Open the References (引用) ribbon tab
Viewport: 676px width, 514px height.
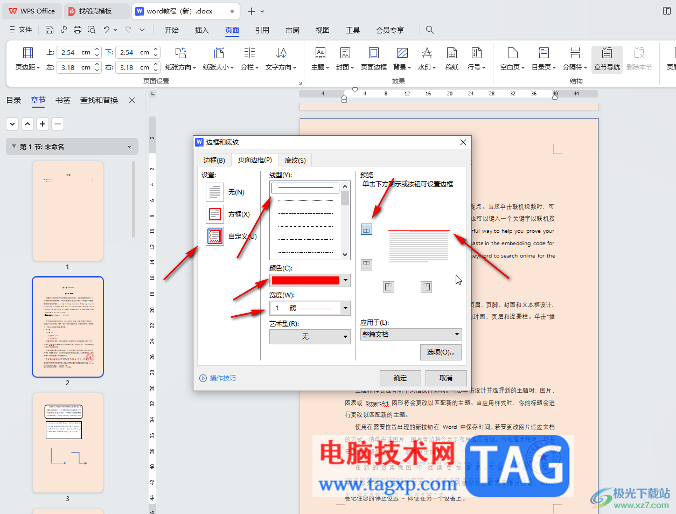[262, 30]
